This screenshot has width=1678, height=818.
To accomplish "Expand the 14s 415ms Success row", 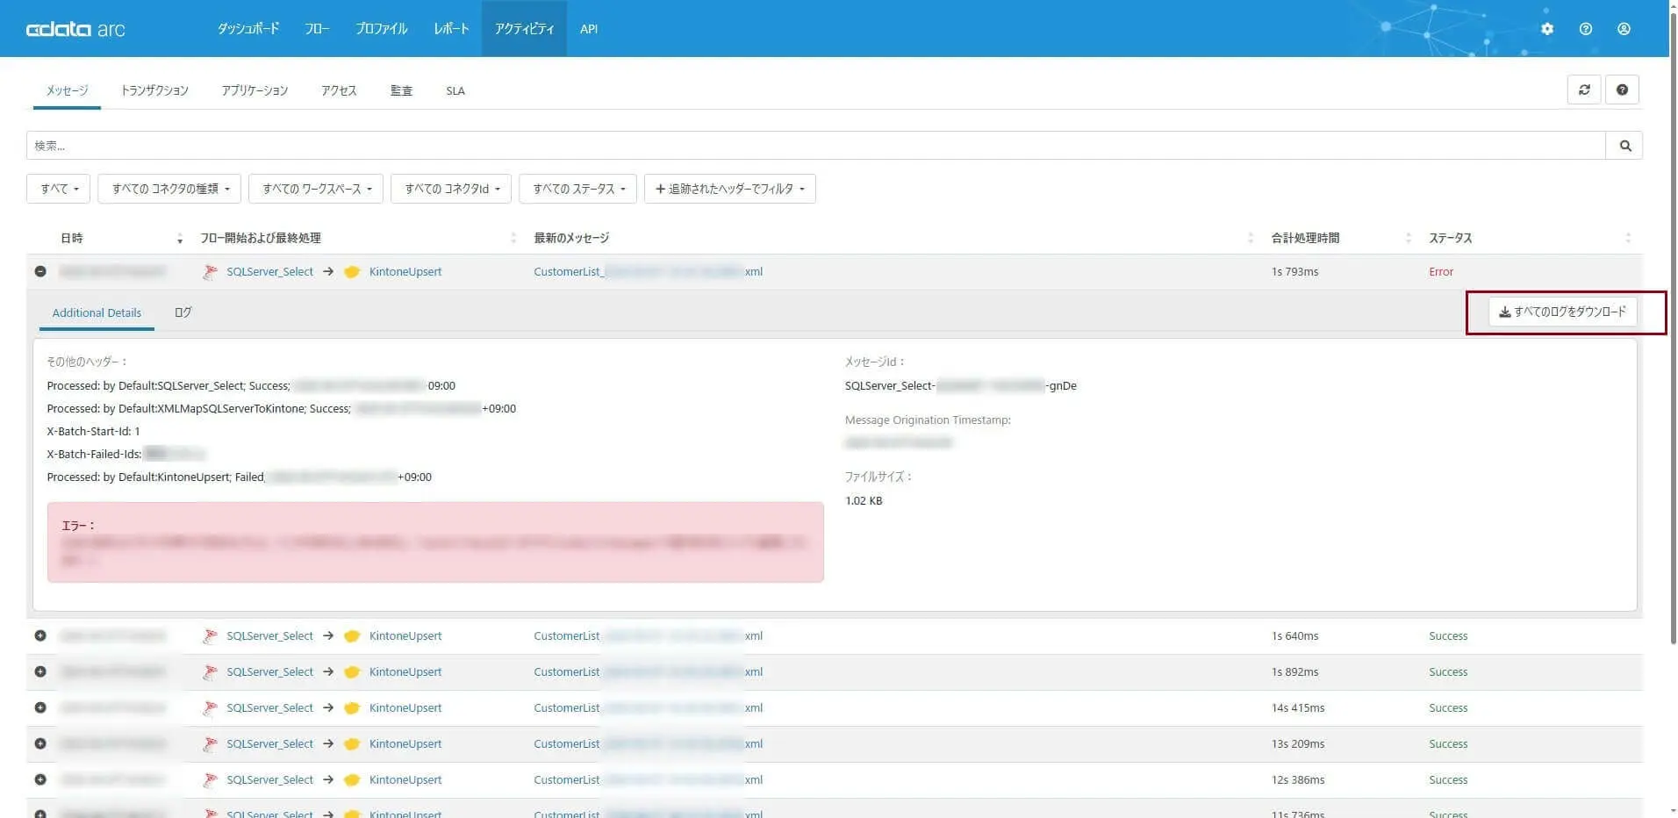I will pyautogui.click(x=40, y=707).
